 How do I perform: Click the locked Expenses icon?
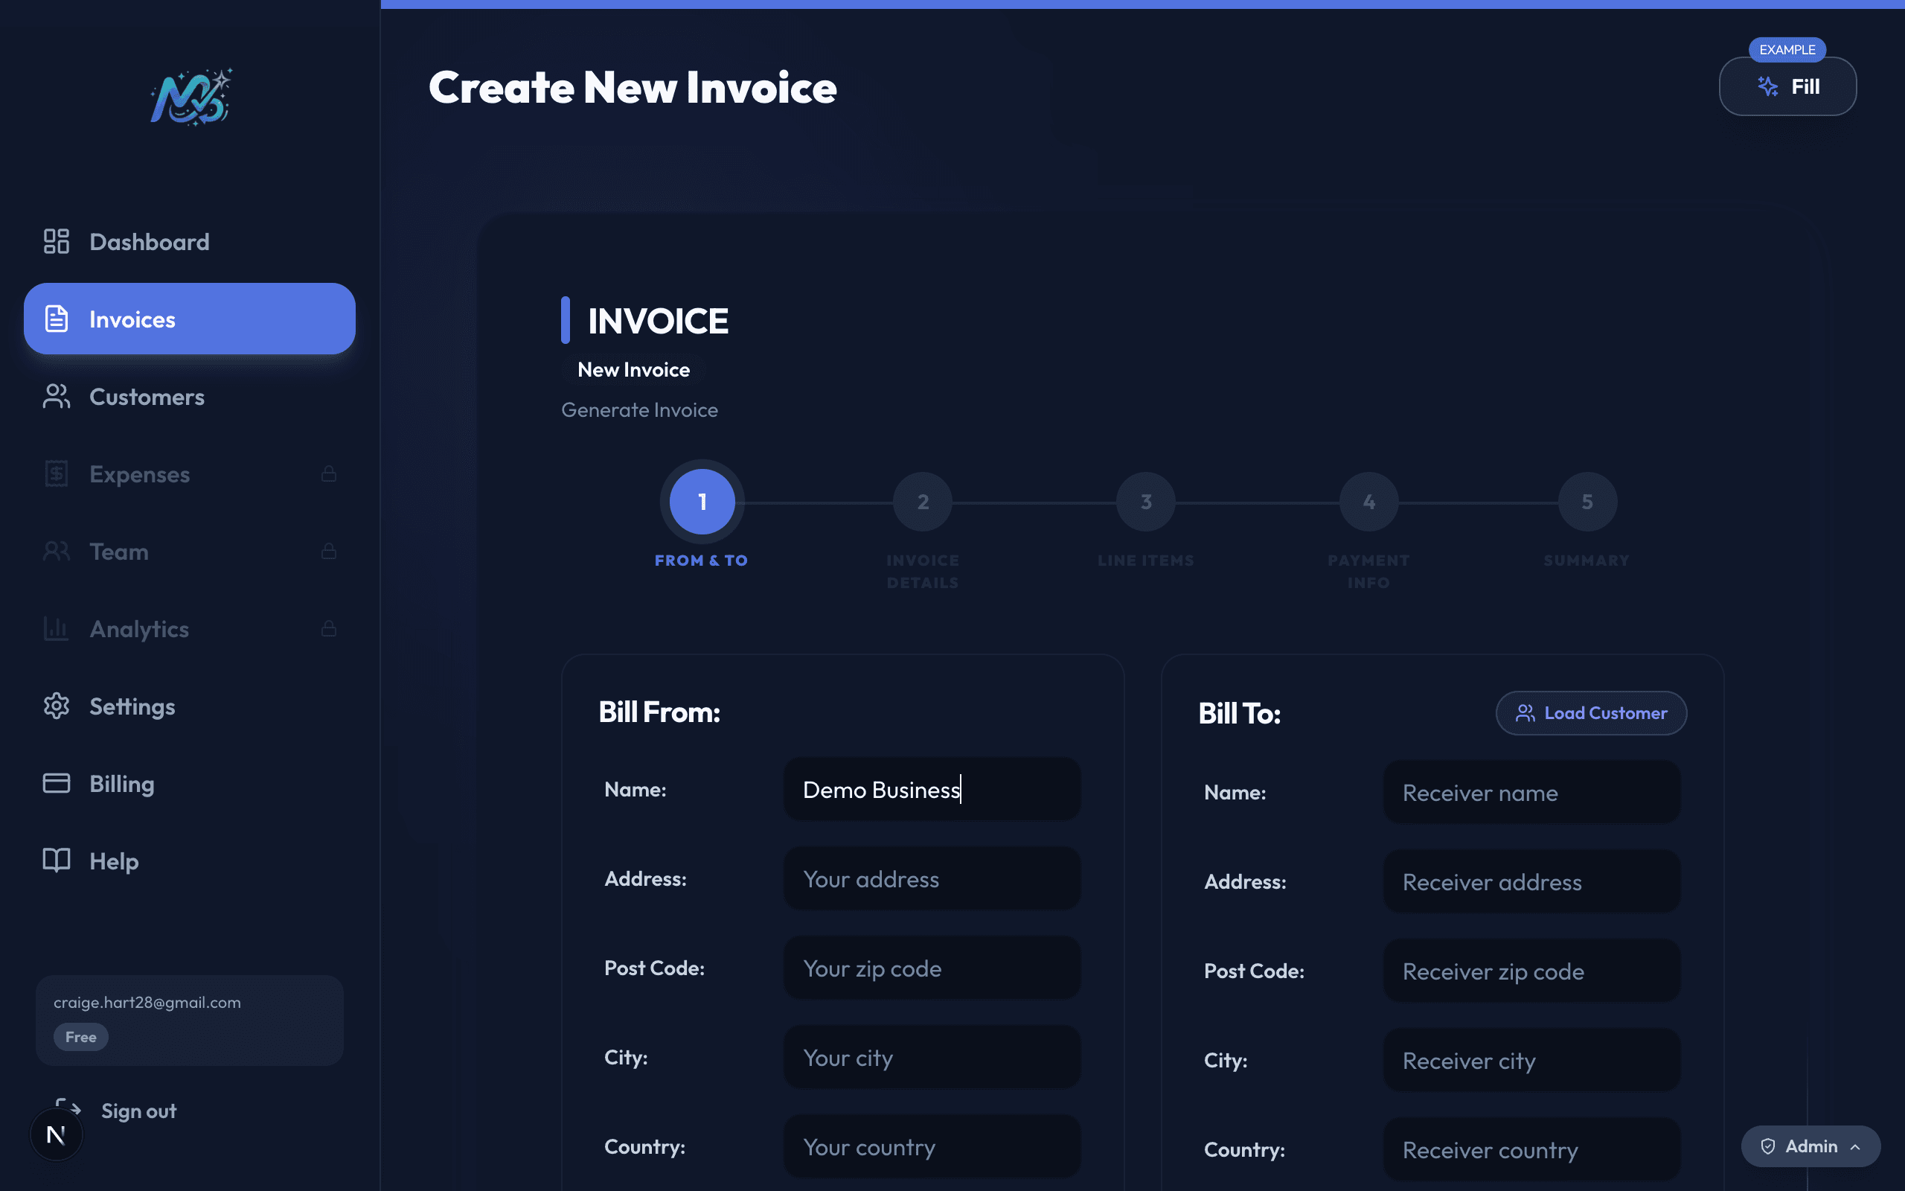(x=56, y=473)
